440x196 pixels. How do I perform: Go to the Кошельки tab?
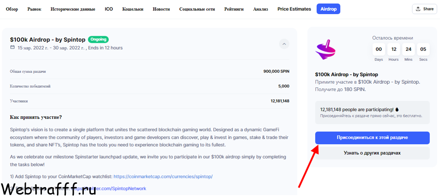tap(133, 9)
